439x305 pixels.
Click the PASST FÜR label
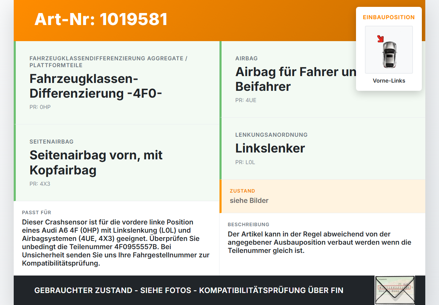[x=37, y=212]
